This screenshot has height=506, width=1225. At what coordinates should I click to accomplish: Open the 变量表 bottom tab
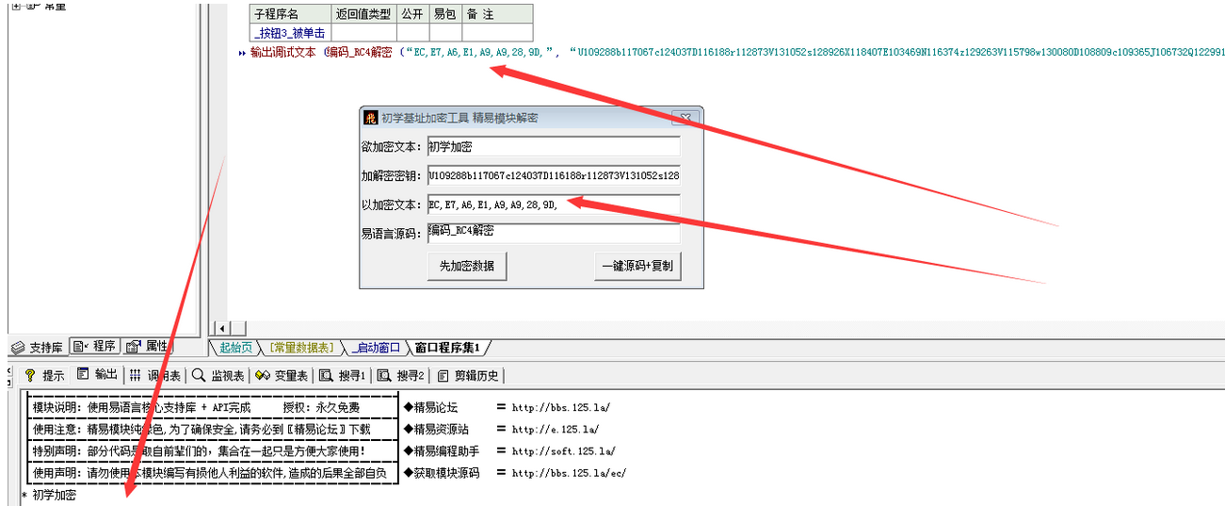[282, 375]
